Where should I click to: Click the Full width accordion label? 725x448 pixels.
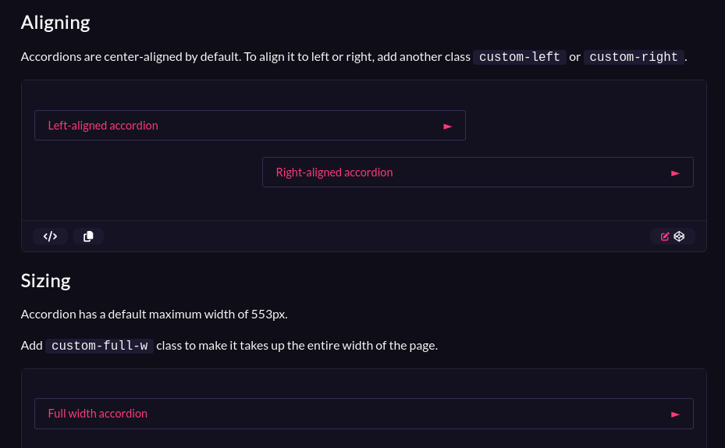tap(98, 414)
